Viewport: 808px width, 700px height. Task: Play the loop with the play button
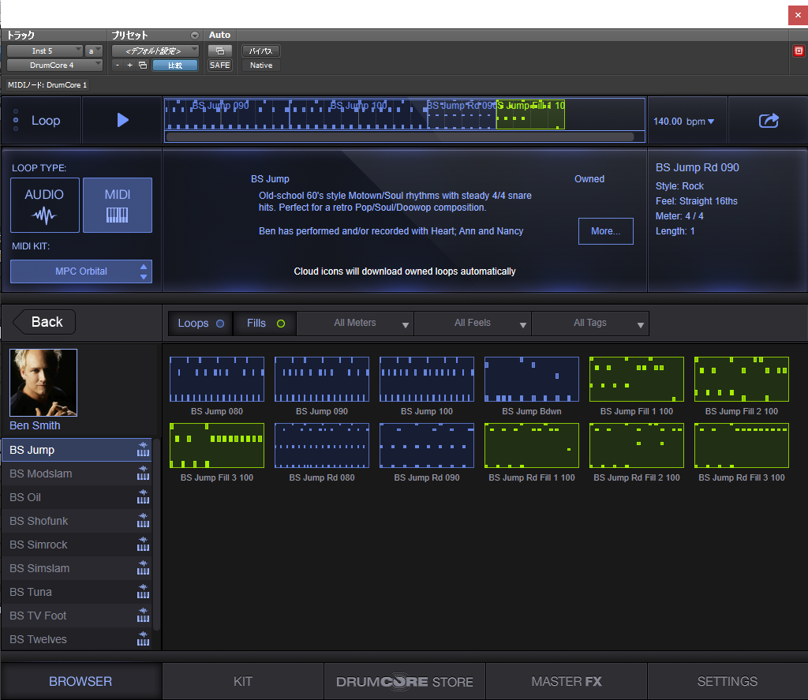122,120
